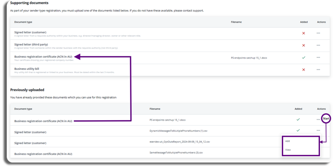
Task: Open actions menu for Signed letter (customer) supporting document
Action: pos(318,33)
